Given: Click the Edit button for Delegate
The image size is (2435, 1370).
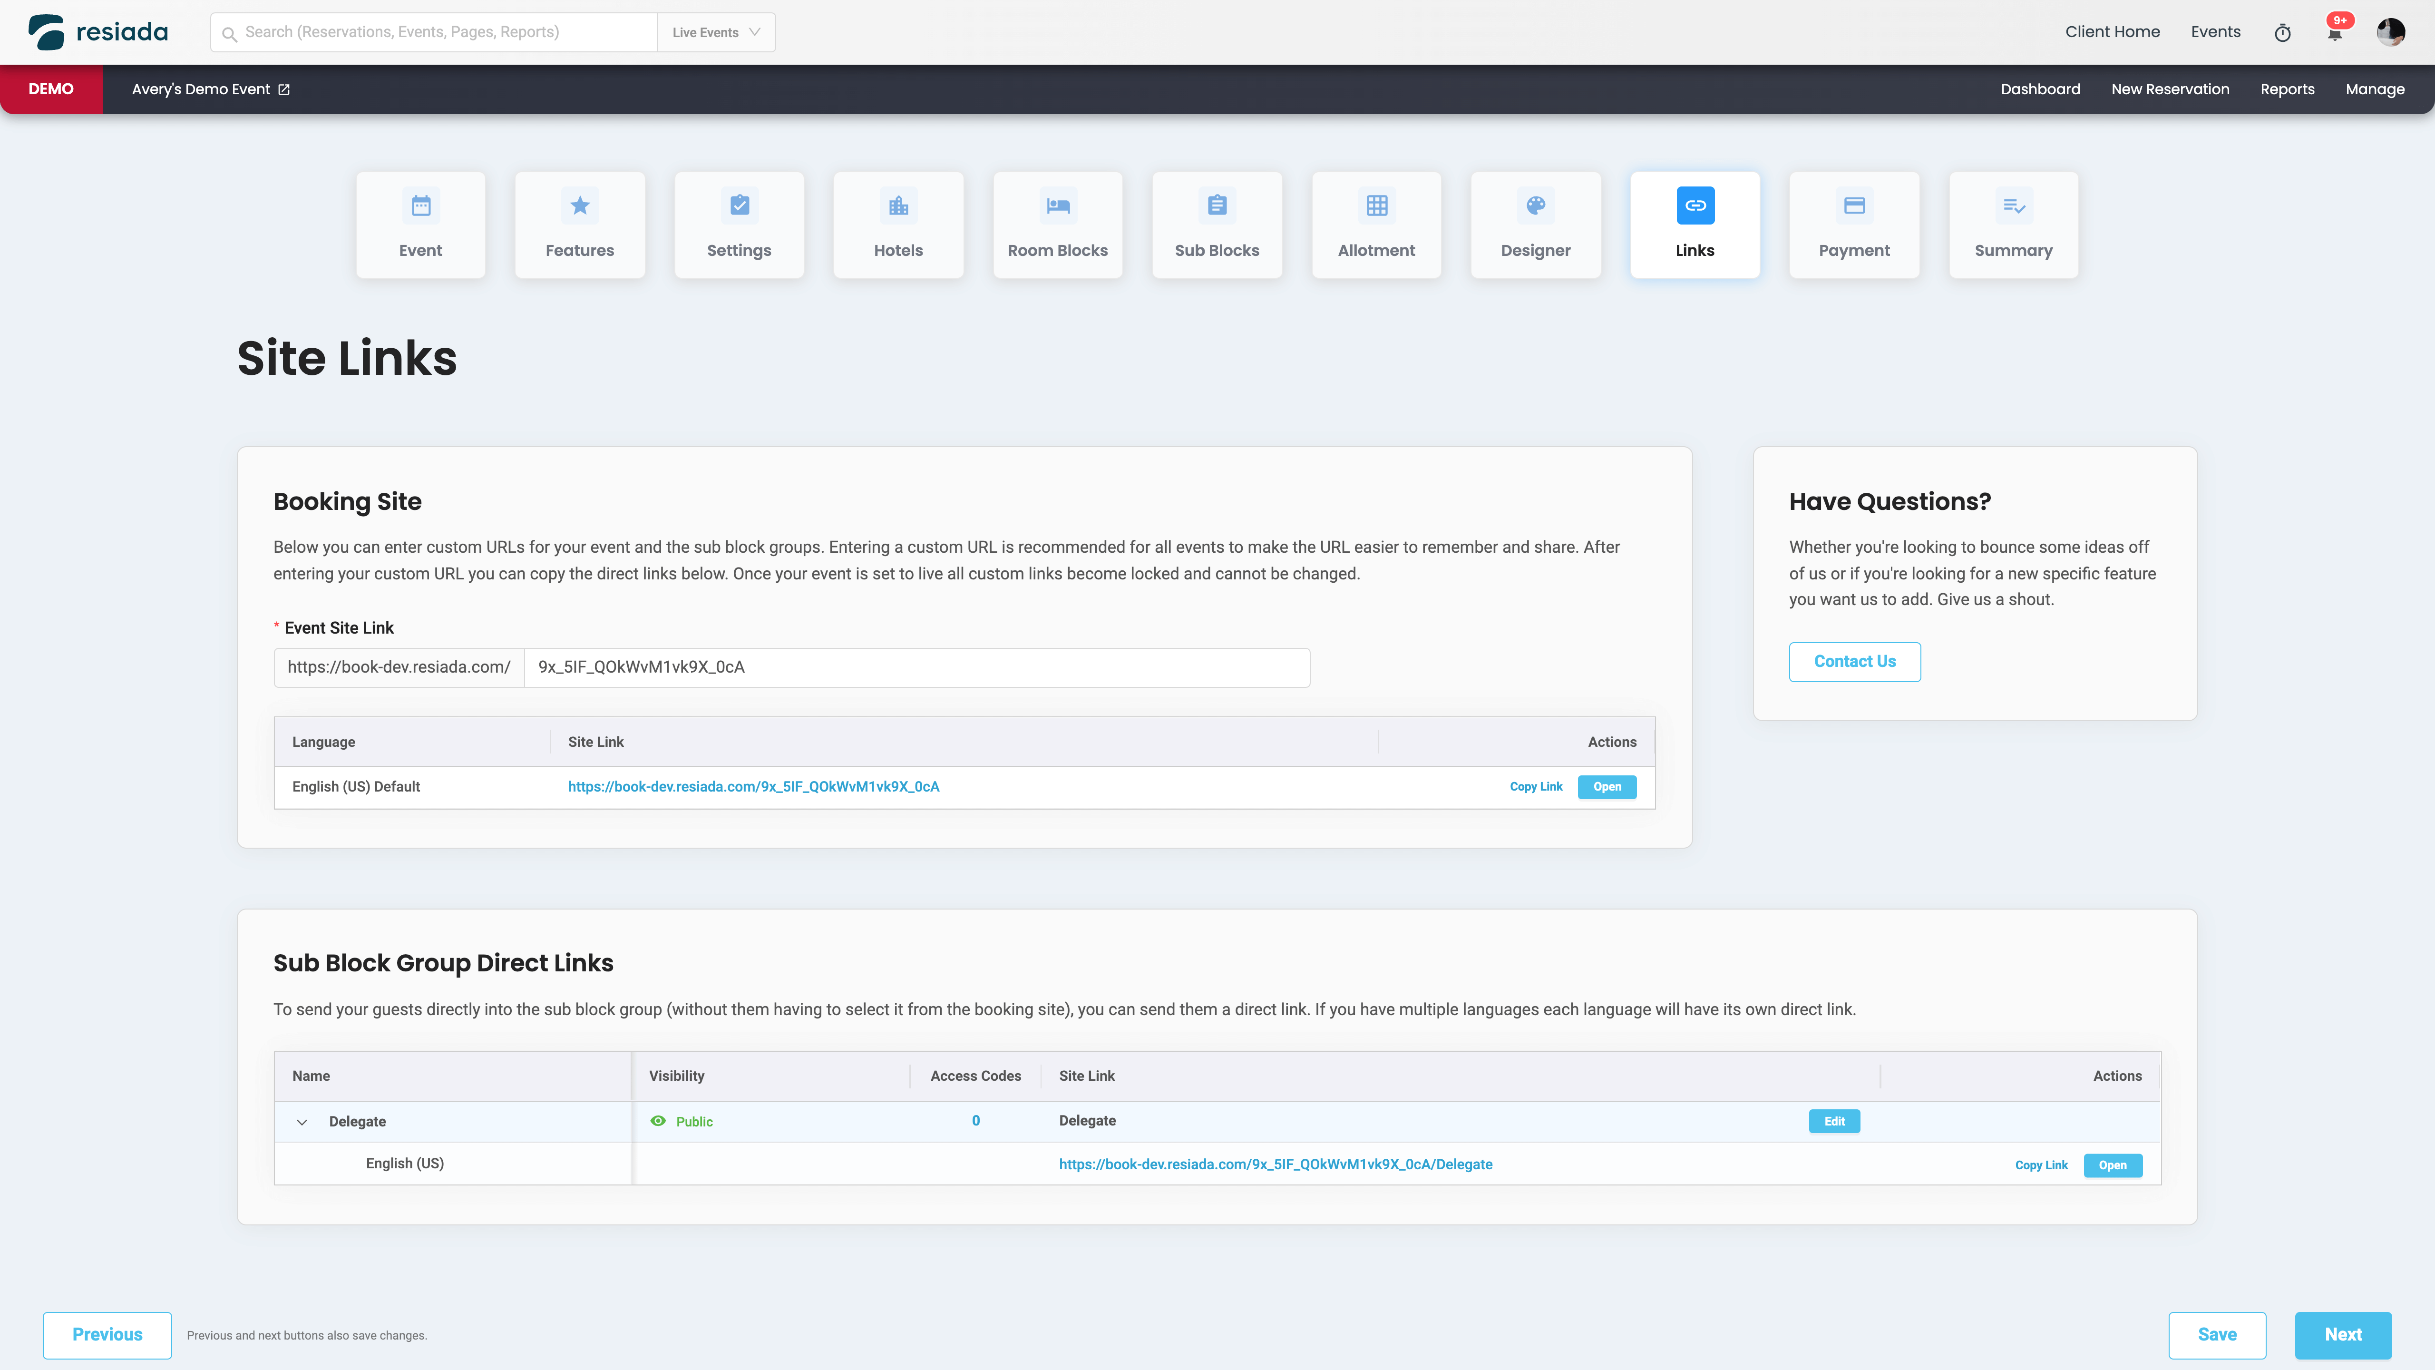Looking at the screenshot, I should click(1834, 1120).
